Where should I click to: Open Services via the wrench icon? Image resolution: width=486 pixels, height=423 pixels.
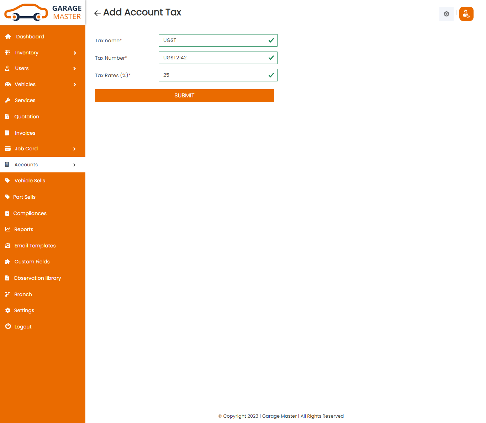(x=8, y=100)
